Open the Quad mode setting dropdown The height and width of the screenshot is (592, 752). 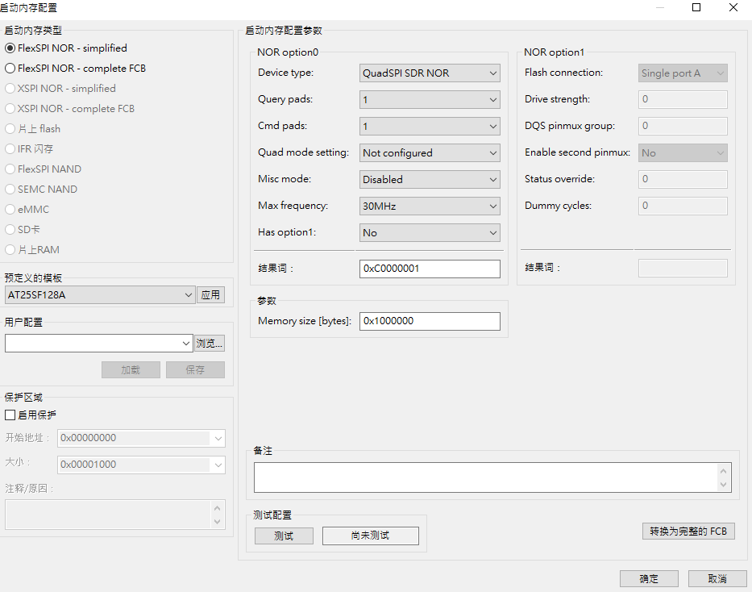[429, 152]
